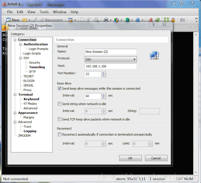The width and height of the screenshot is (201, 183).
Task: Click the disconnect chain-link toolbar icon
Action: pos(35,20)
